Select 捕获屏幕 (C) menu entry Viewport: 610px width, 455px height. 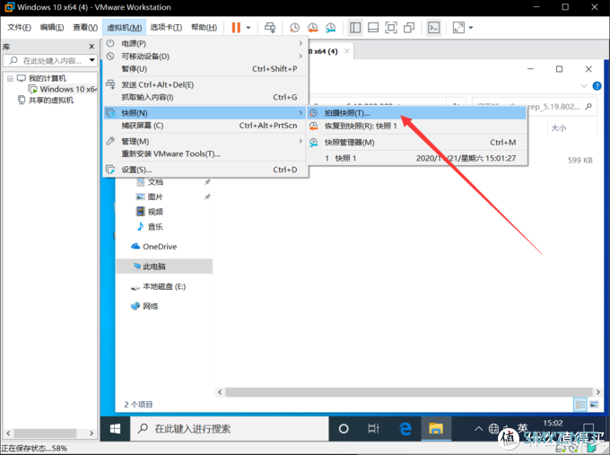(205, 126)
